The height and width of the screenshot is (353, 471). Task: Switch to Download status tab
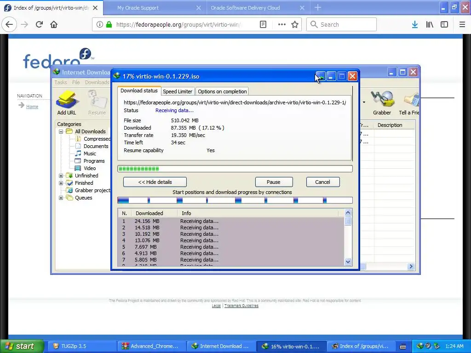(139, 91)
